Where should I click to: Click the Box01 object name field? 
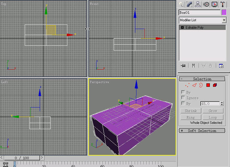[x=199, y=12]
